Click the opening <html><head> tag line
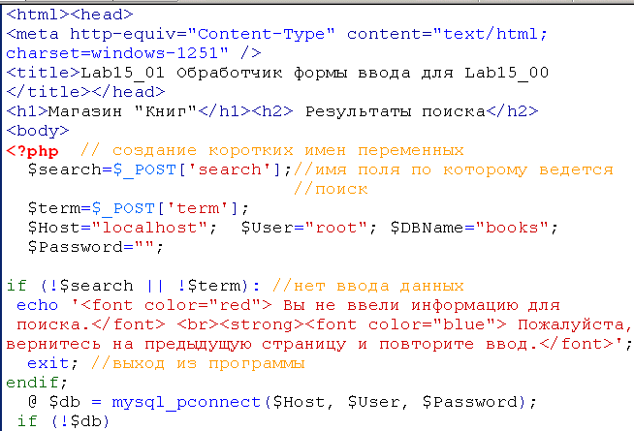The height and width of the screenshot is (431, 634). pos(70,15)
